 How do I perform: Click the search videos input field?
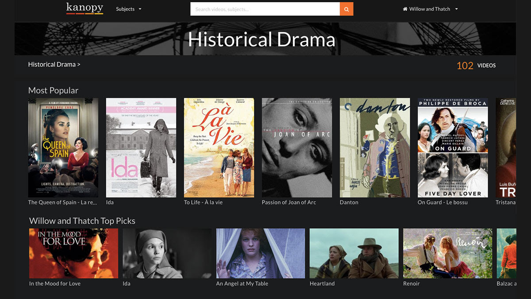(x=265, y=9)
